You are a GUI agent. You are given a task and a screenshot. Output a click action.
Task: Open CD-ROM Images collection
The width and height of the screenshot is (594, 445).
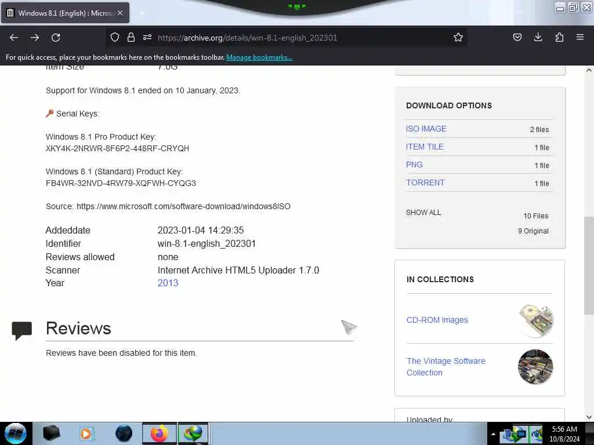(437, 320)
